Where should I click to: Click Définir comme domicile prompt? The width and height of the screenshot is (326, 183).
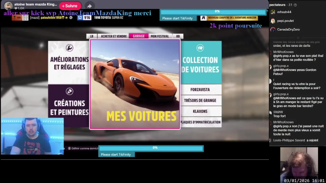[x=83, y=148]
